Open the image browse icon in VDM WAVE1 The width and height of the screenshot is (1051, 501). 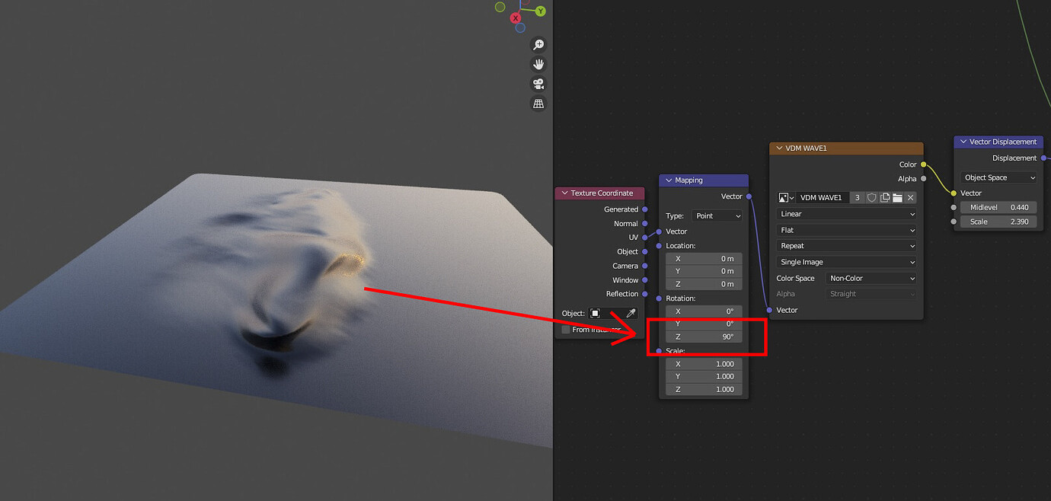[x=786, y=197]
